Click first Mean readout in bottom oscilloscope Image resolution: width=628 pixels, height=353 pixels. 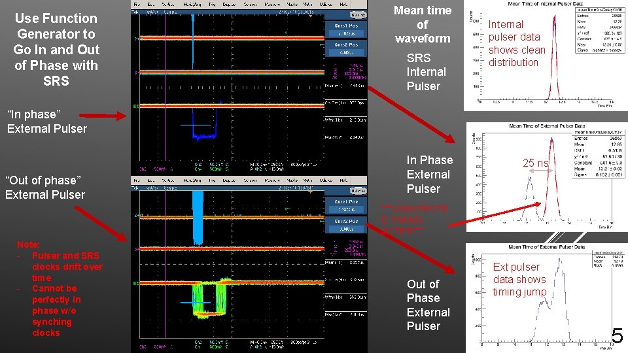[345, 263]
